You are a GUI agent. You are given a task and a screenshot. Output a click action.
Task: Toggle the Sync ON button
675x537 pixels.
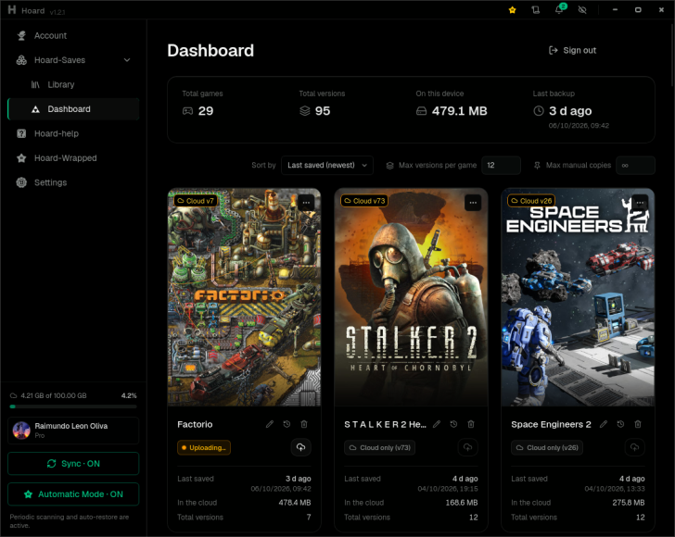point(73,464)
